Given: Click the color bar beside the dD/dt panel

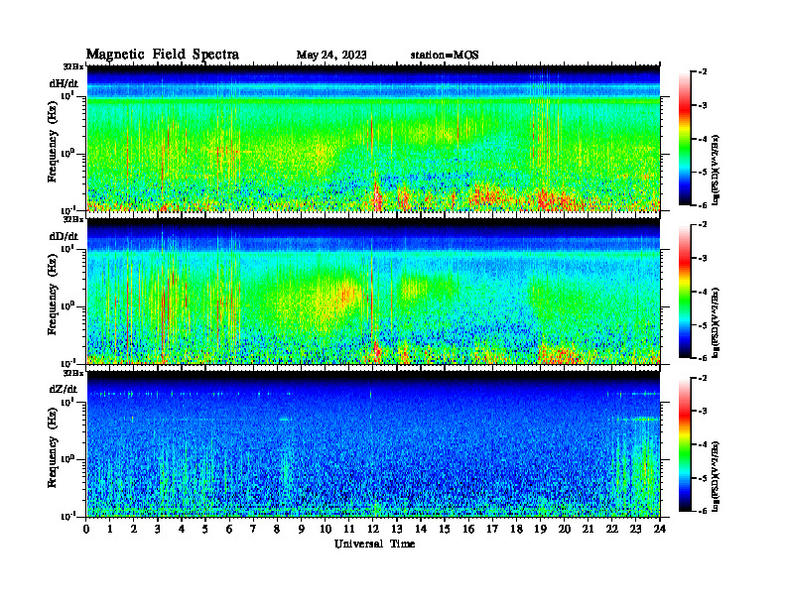Looking at the screenshot, I should pos(685,292).
